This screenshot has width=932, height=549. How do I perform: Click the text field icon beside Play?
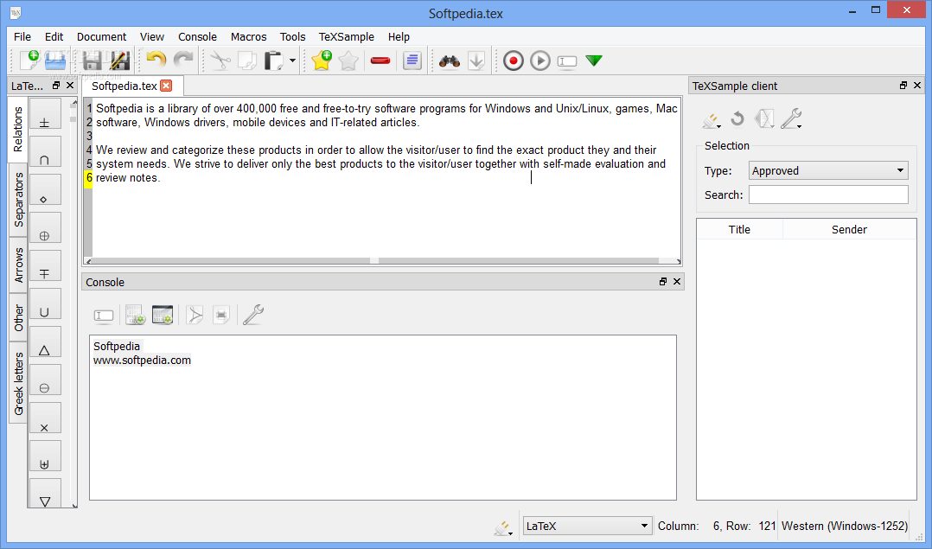pyautogui.click(x=567, y=61)
